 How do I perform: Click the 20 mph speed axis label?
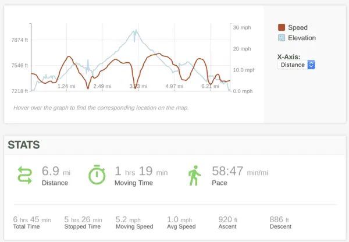pos(242,49)
